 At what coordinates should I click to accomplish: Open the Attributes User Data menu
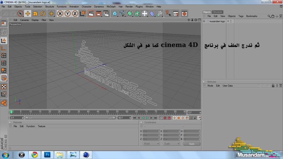pos(227,86)
